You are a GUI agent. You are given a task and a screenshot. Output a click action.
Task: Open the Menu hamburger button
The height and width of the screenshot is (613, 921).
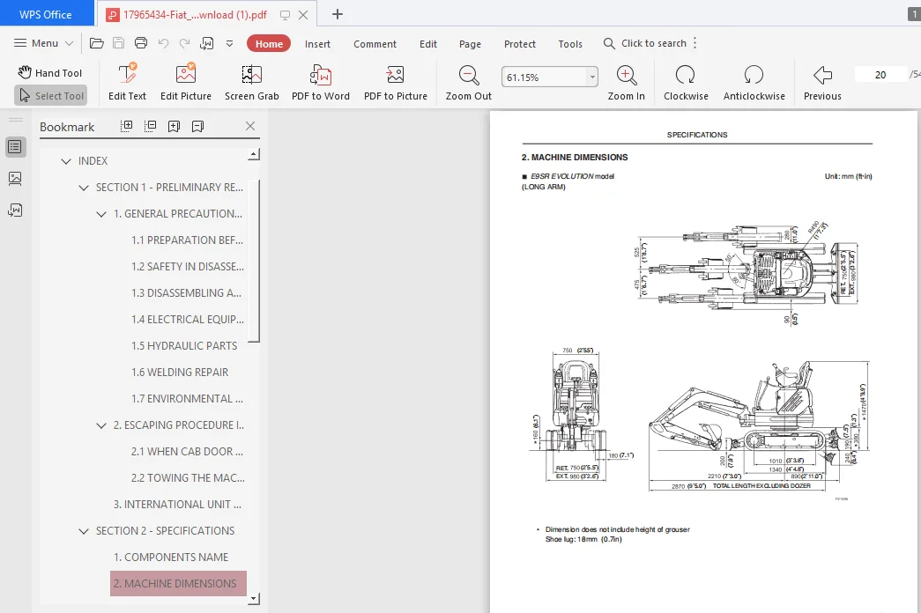click(x=43, y=43)
